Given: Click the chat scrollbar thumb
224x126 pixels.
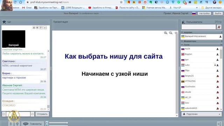Looking at the screenshot, I should (48, 106).
